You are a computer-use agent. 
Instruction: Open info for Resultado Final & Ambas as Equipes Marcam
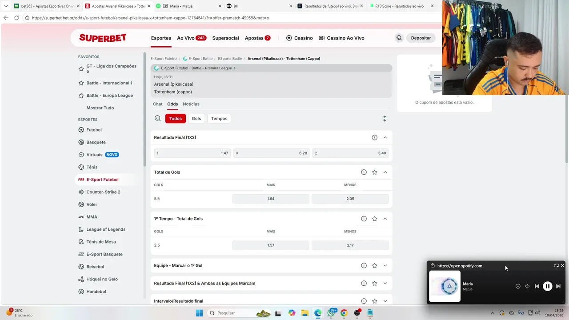(x=364, y=283)
